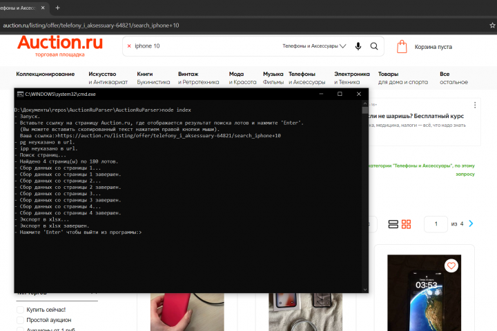The image size is (497, 331).
Task: Open the iPhone with Earth wallpaper thumbnail
Action: pyautogui.click(x=424, y=293)
